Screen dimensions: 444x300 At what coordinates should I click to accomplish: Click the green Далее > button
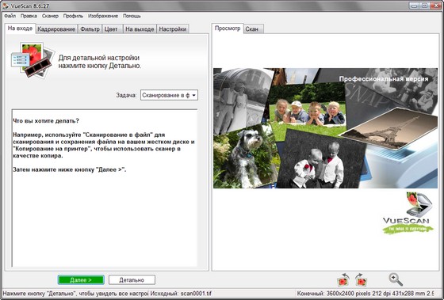81,280
